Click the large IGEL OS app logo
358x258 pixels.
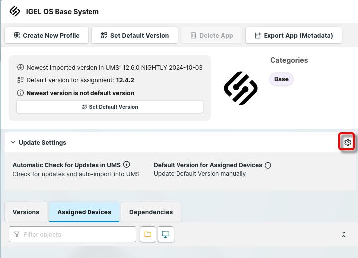(240, 88)
